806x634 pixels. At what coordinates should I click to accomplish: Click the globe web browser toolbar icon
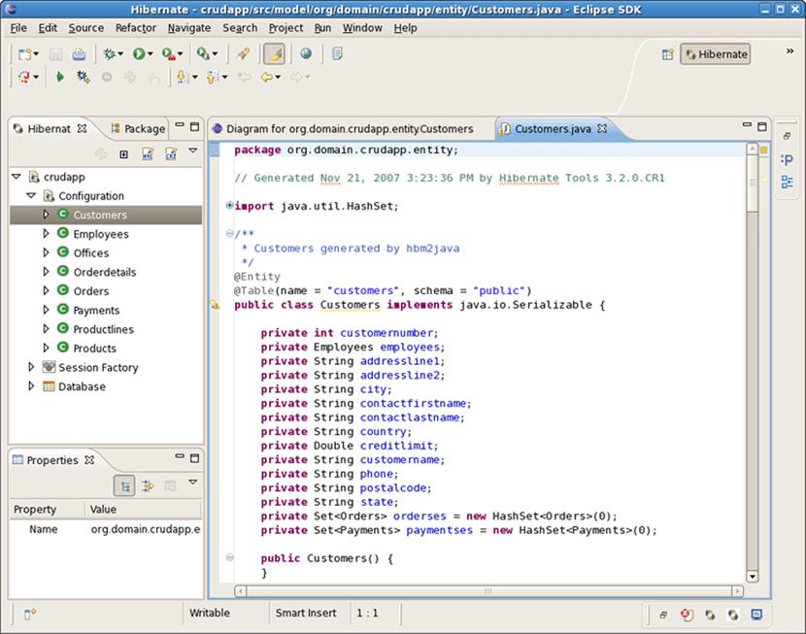[x=306, y=54]
